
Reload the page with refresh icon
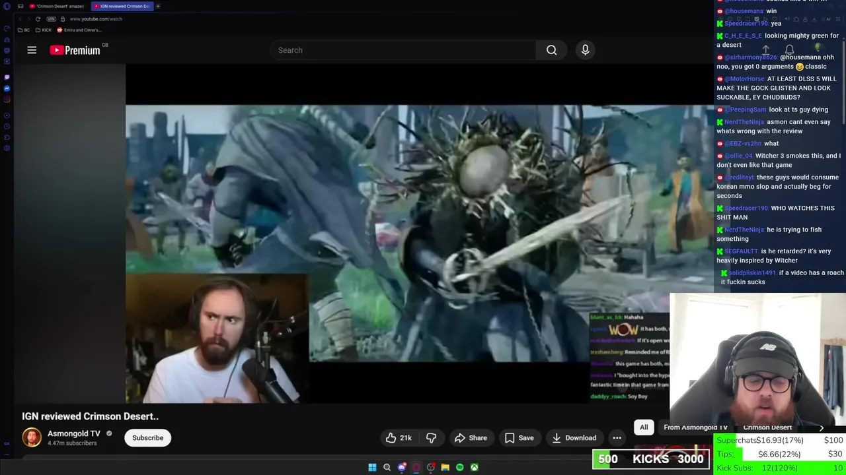coord(38,19)
